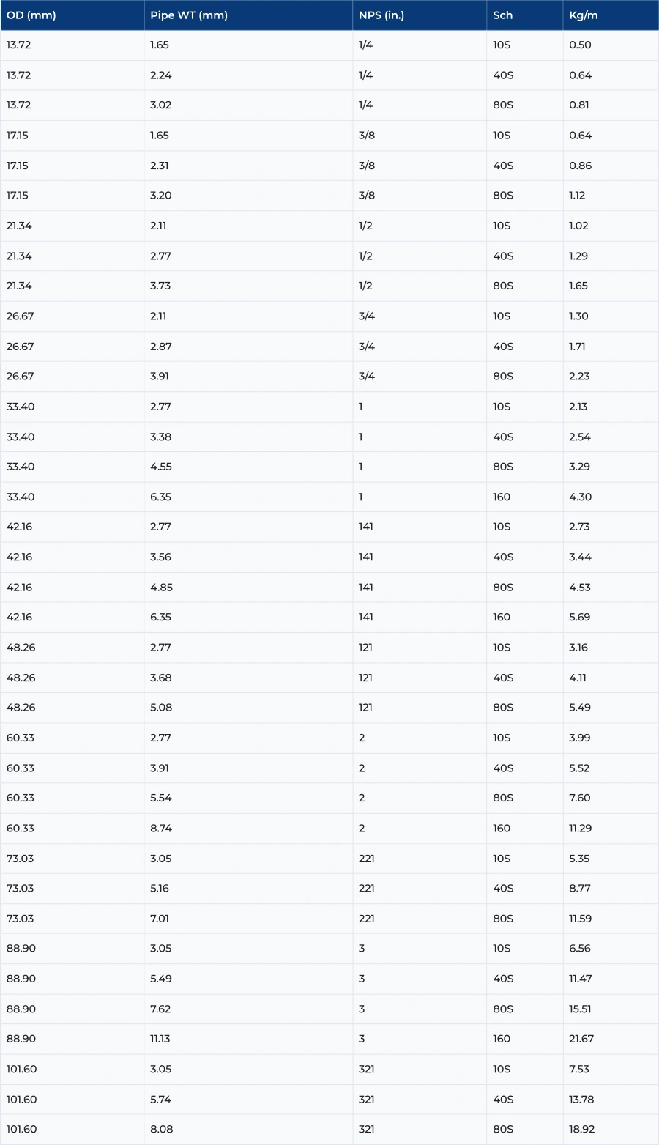The width and height of the screenshot is (659, 1145).
Task: Click the 0.50 Kg/m cell
Action: (x=580, y=45)
